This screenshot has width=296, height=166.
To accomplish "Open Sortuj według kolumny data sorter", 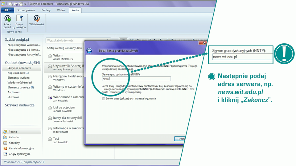I will coord(65,48).
